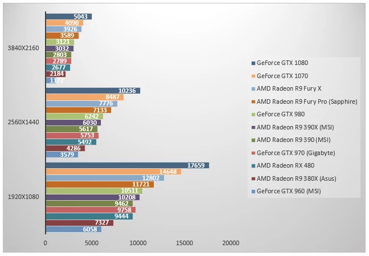Viewport: 369px width, 256px height.
Task: Click the 1920X1080 axis category label
Action: point(23,197)
